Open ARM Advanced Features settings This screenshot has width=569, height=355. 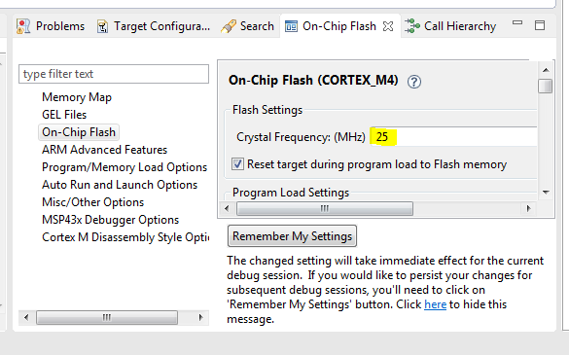(x=104, y=150)
